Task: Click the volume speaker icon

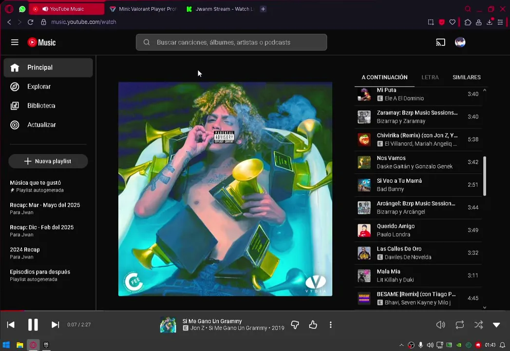Action: coord(440,325)
